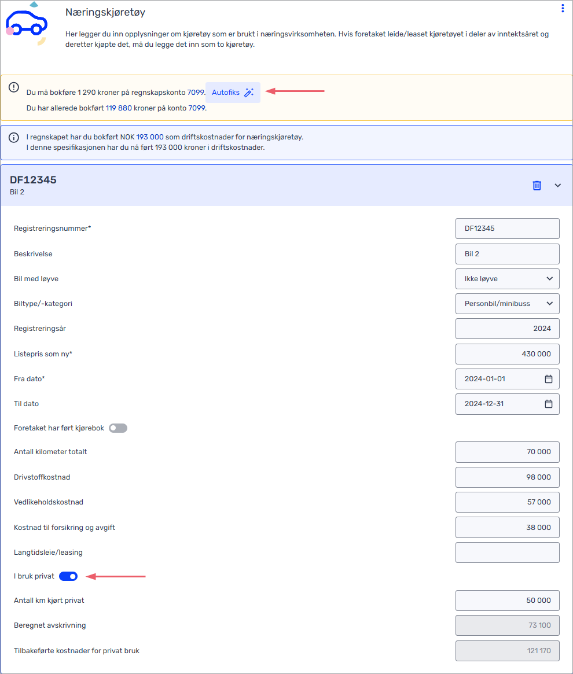The height and width of the screenshot is (674, 573).
Task: Click the blue car logo icon
Action: (27, 23)
